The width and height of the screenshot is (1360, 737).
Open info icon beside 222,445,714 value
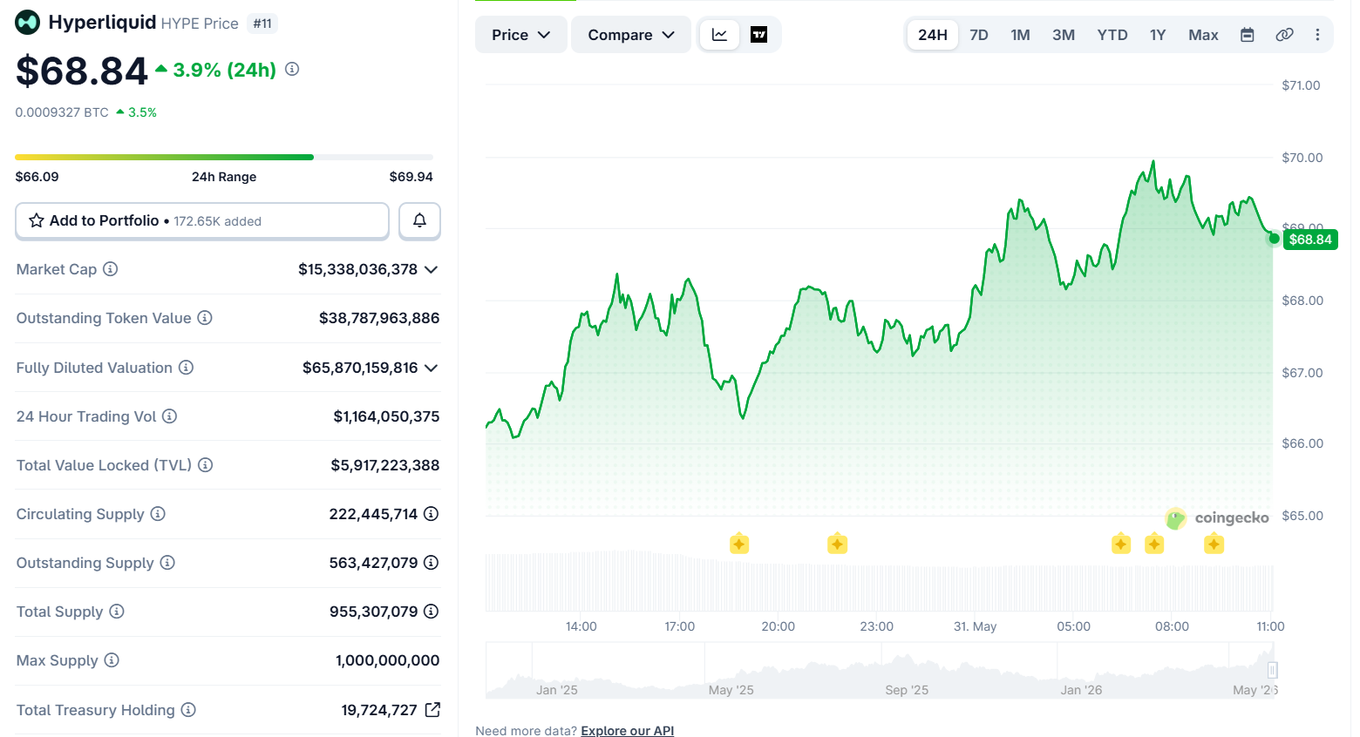(x=431, y=514)
